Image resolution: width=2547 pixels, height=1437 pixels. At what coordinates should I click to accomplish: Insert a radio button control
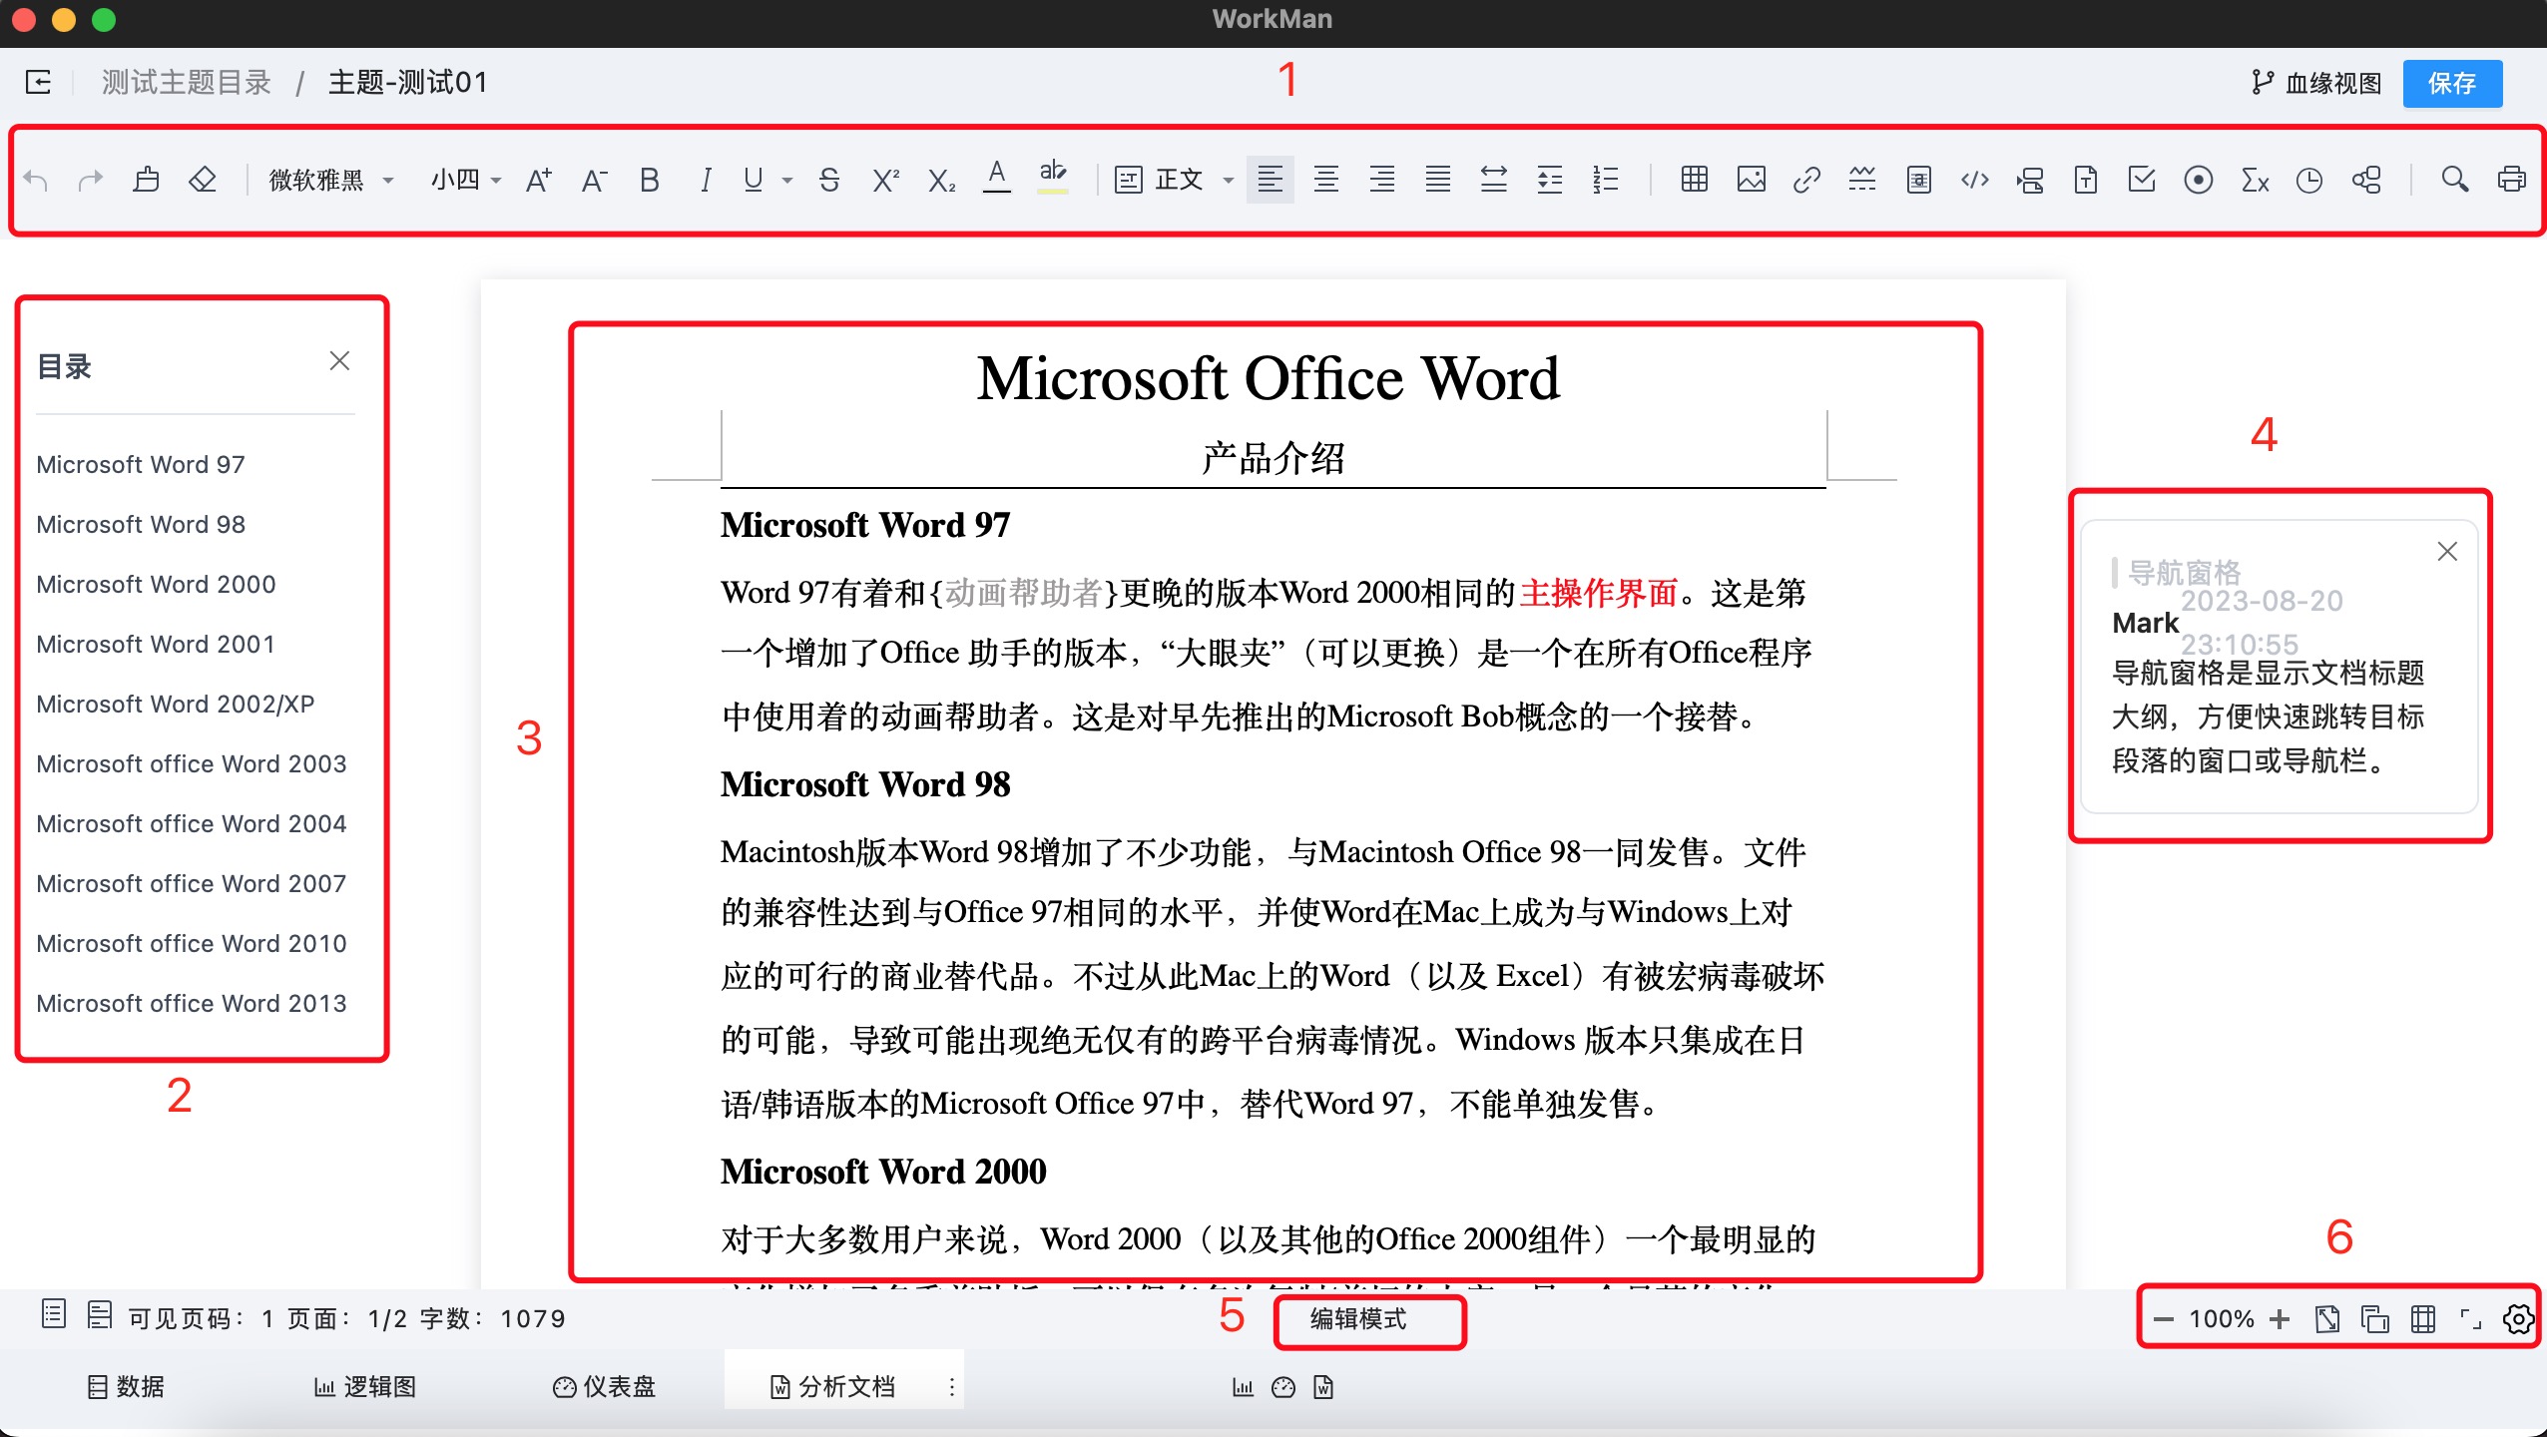coord(2199,180)
